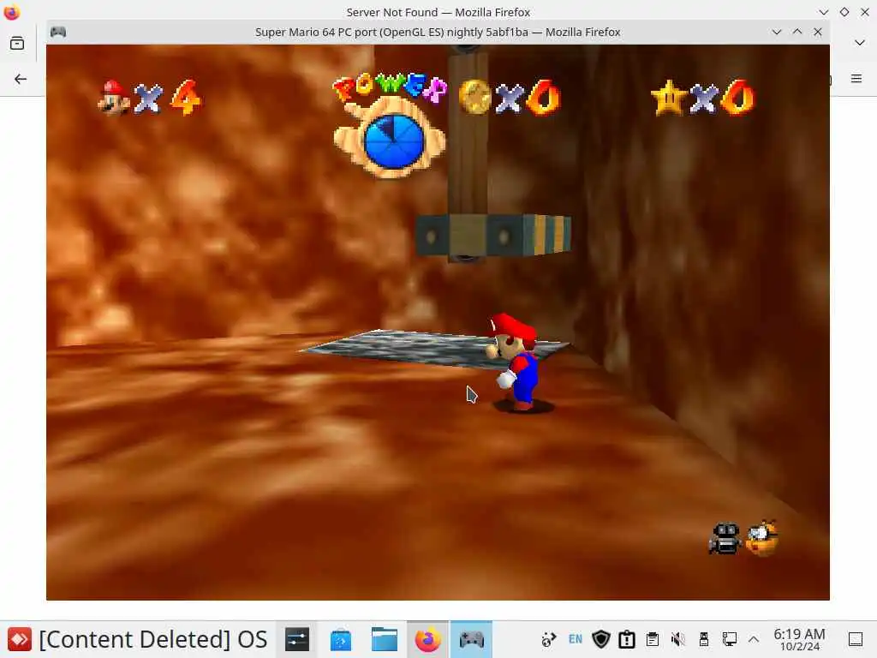Image resolution: width=877 pixels, height=658 pixels.
Task: Open the shield security tray icon
Action: click(601, 639)
